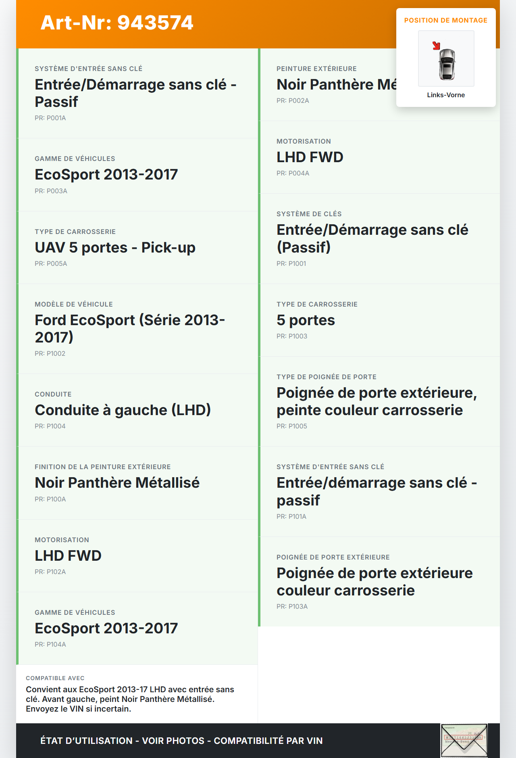516x758 pixels.
Task: Click Noir Panthère Métallisé finish entry
Action: tap(117, 482)
